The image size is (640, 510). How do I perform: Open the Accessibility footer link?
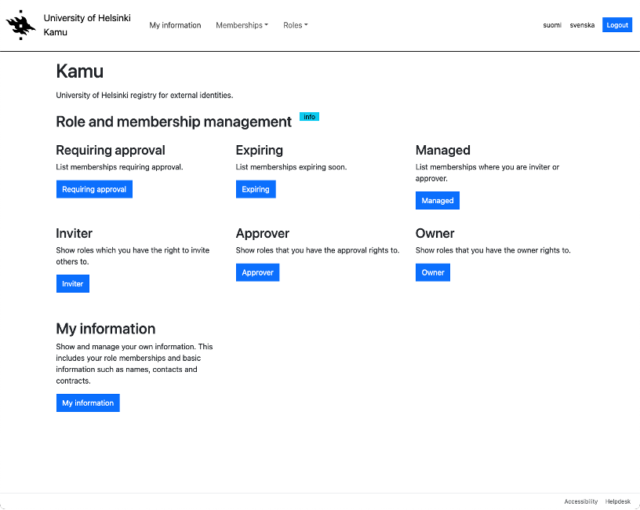[x=580, y=501]
